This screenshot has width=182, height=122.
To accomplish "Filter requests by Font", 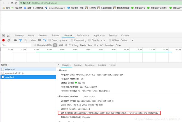I will tap(90, 45).
